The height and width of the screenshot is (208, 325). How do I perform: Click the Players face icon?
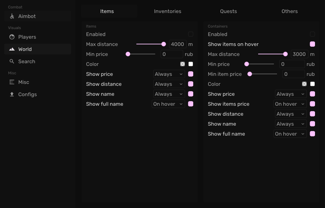click(x=12, y=37)
